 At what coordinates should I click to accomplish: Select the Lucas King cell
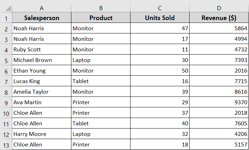41,81
